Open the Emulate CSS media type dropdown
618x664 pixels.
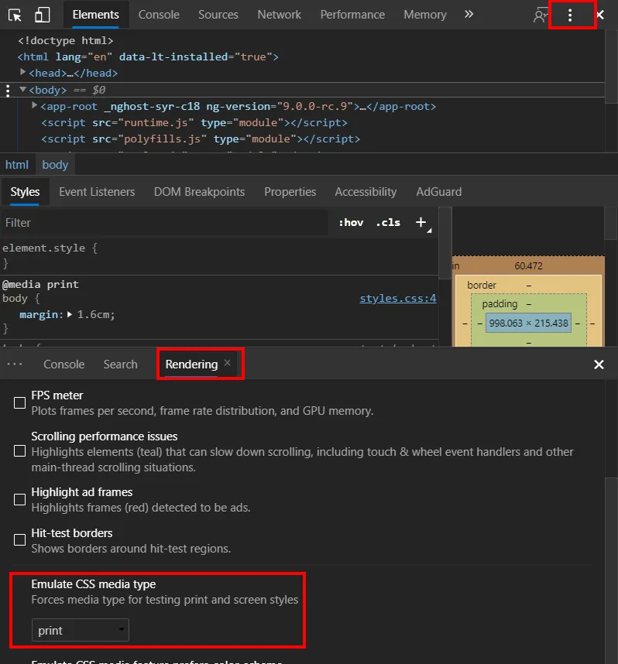click(x=80, y=630)
